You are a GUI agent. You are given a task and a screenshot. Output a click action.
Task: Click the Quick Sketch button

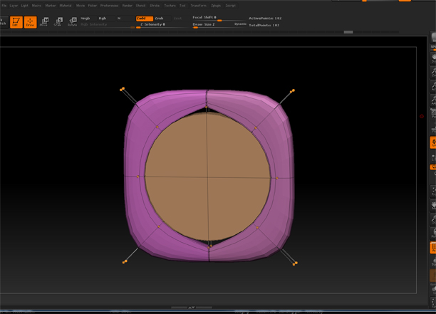[x=4, y=22]
